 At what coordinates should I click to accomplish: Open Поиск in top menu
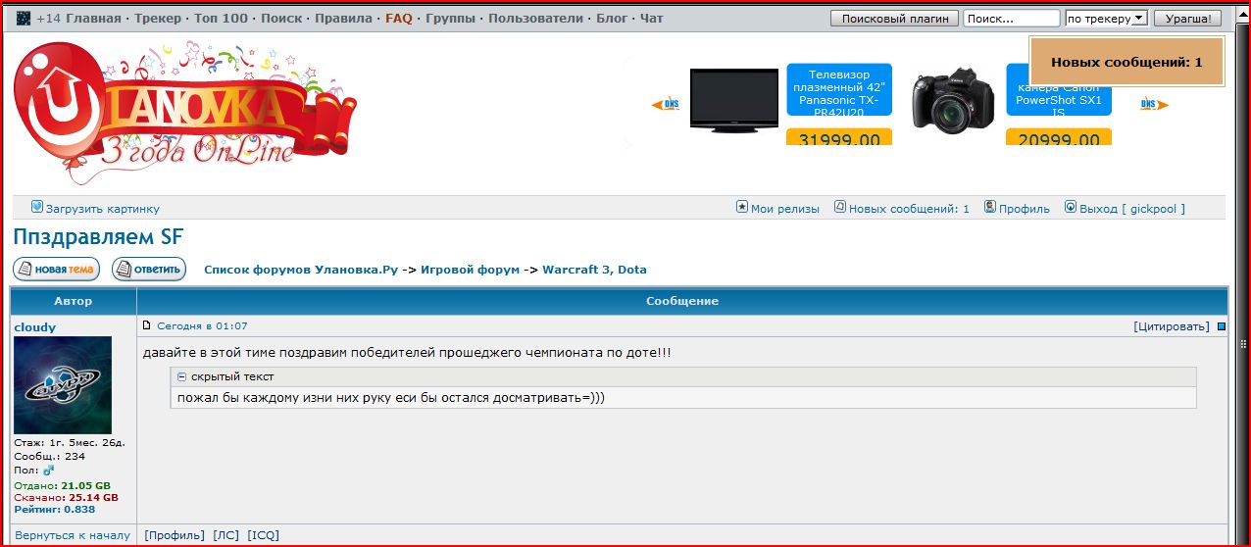281,19
